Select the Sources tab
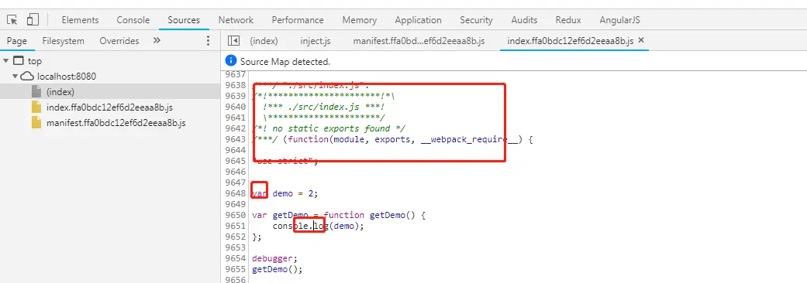 coord(184,20)
